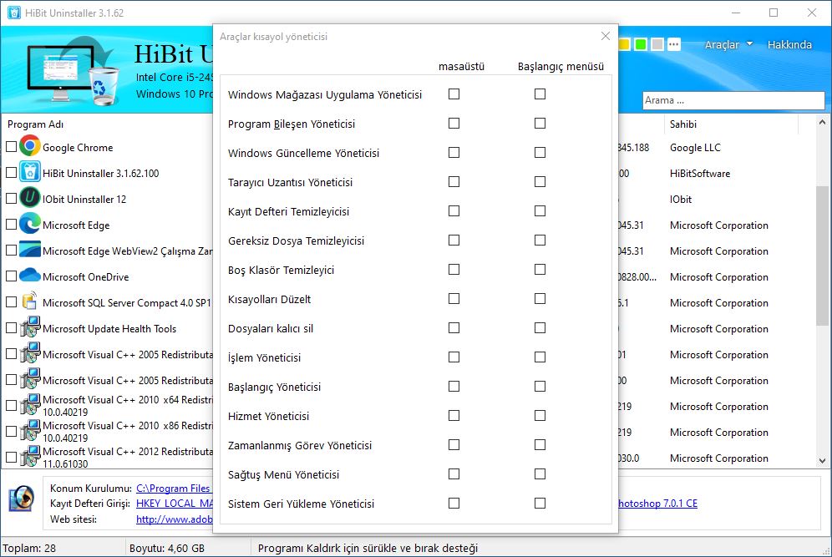Screen dimensions: 832x557
Task: Enable masaüstü shortcut for Zamanlanmış Görev Yöneticisi
Action: [x=454, y=444]
